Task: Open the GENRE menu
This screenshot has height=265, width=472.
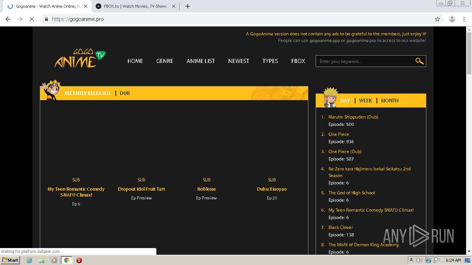Action: [165, 61]
